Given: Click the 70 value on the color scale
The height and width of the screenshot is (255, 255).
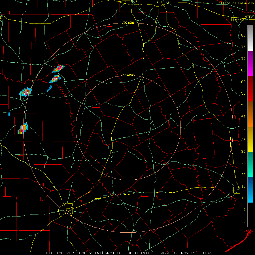Looking at the screenshot, I should click(243, 59).
